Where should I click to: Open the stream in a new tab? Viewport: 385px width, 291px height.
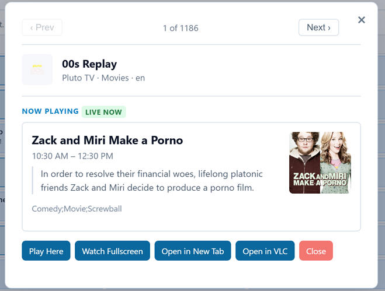click(x=193, y=251)
